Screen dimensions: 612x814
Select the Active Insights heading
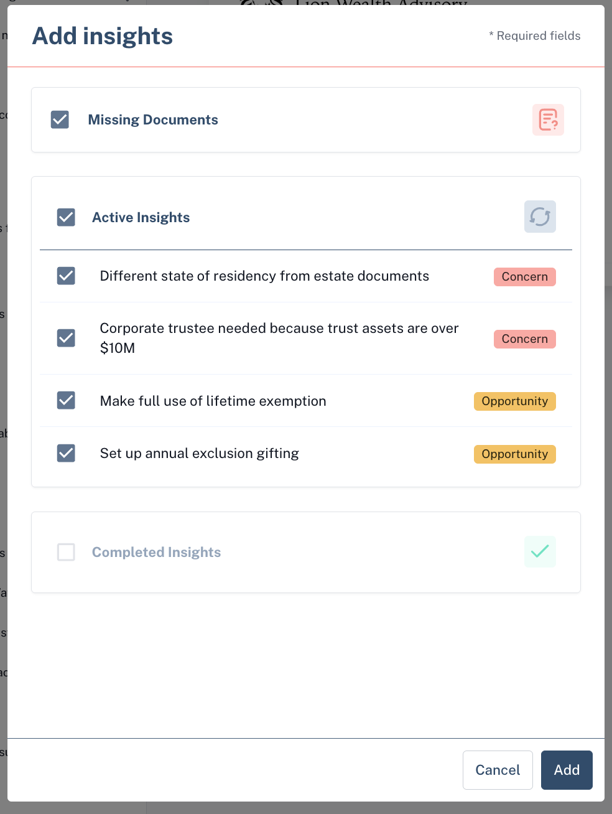pos(141,217)
